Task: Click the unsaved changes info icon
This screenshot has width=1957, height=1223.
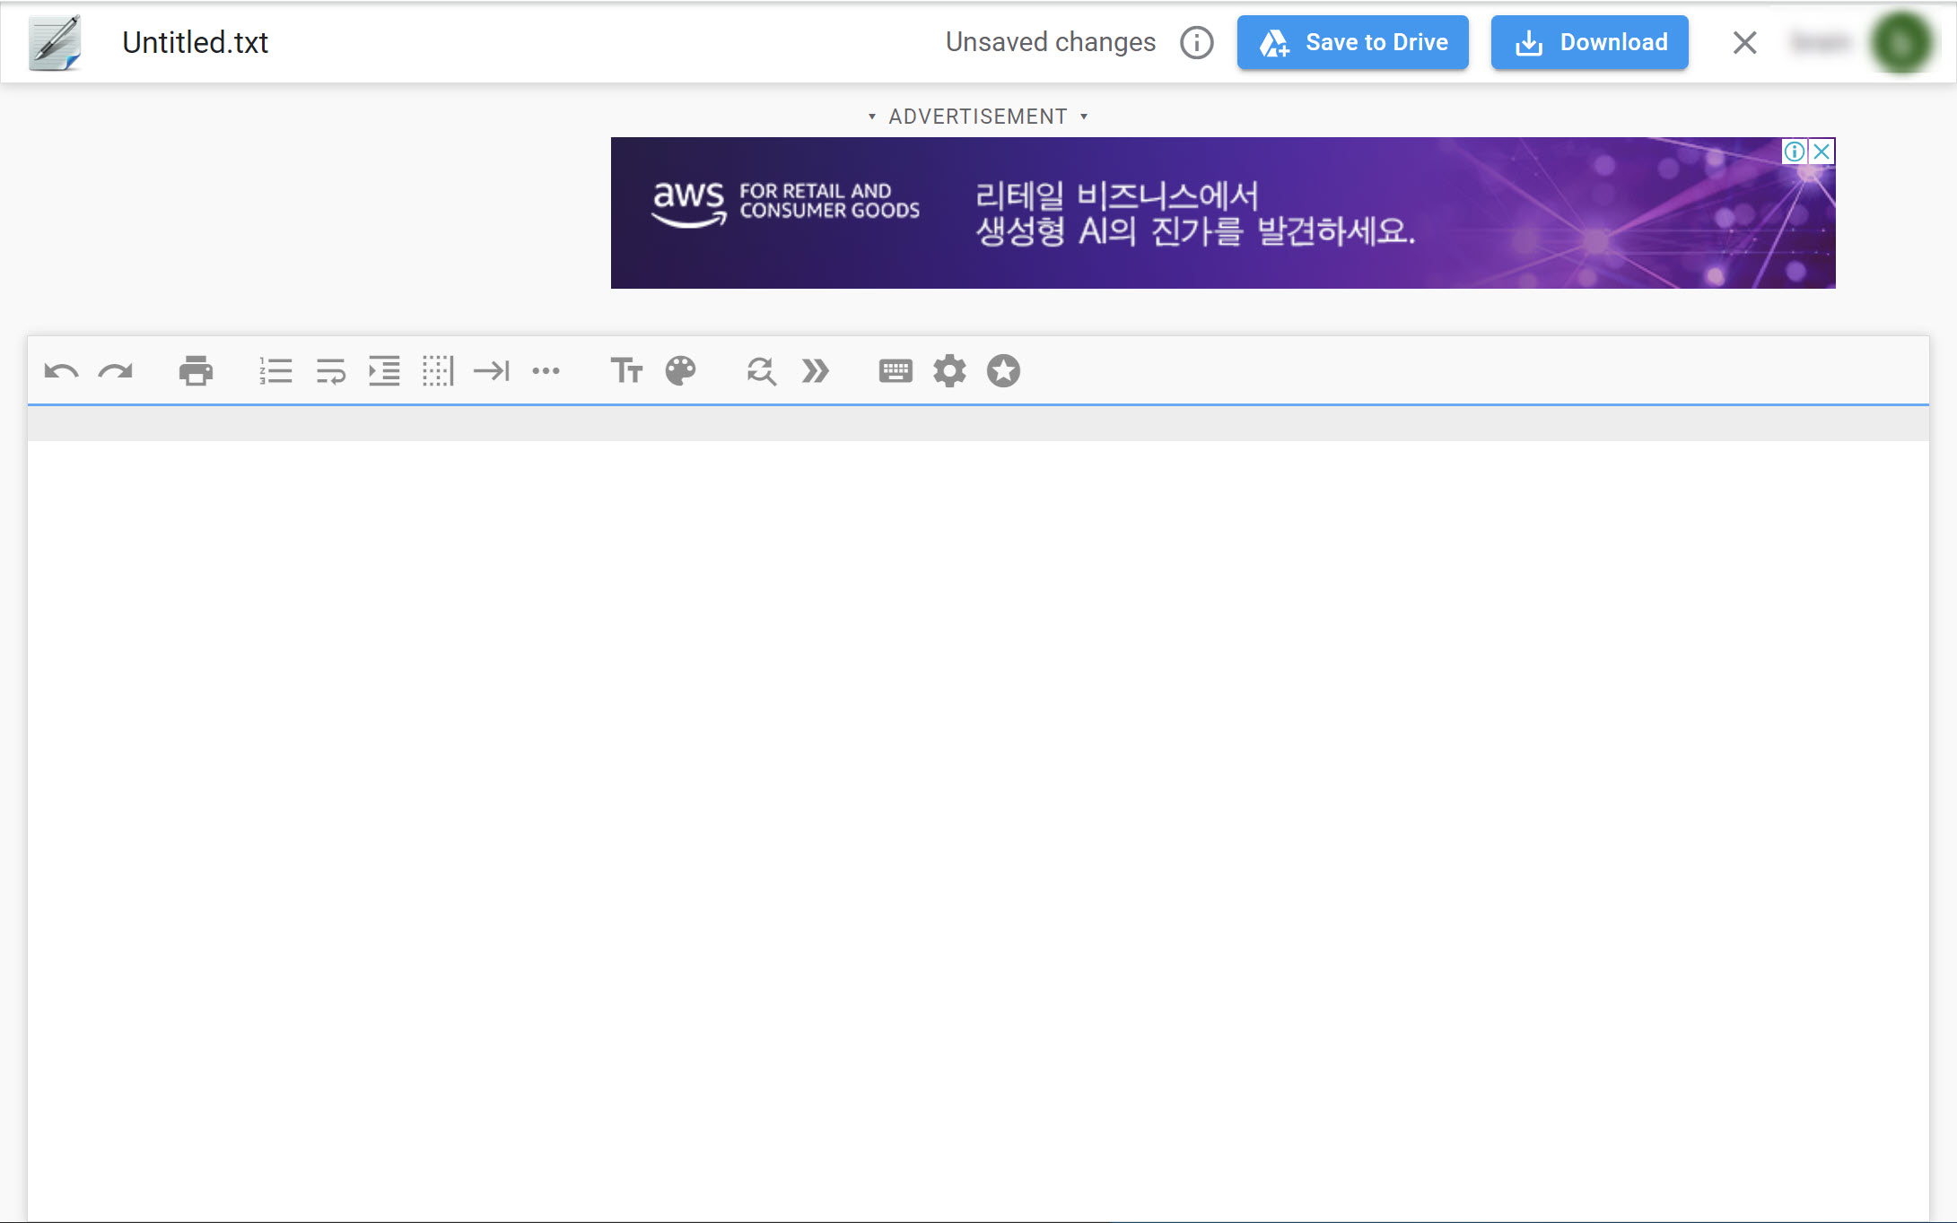Action: pos(1196,42)
